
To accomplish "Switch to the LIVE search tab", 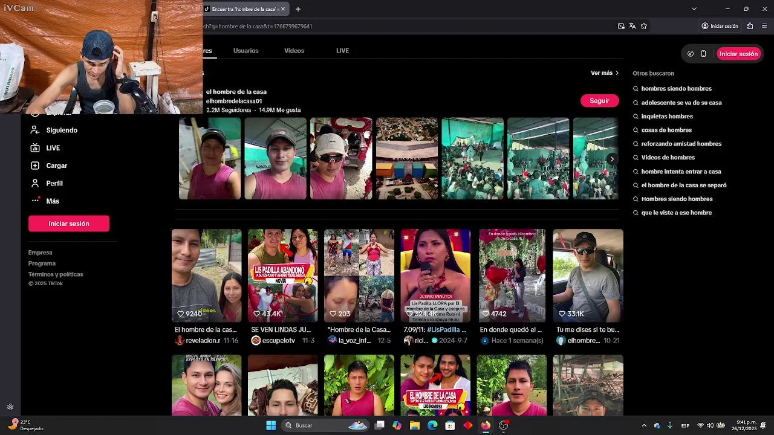I will [x=342, y=51].
